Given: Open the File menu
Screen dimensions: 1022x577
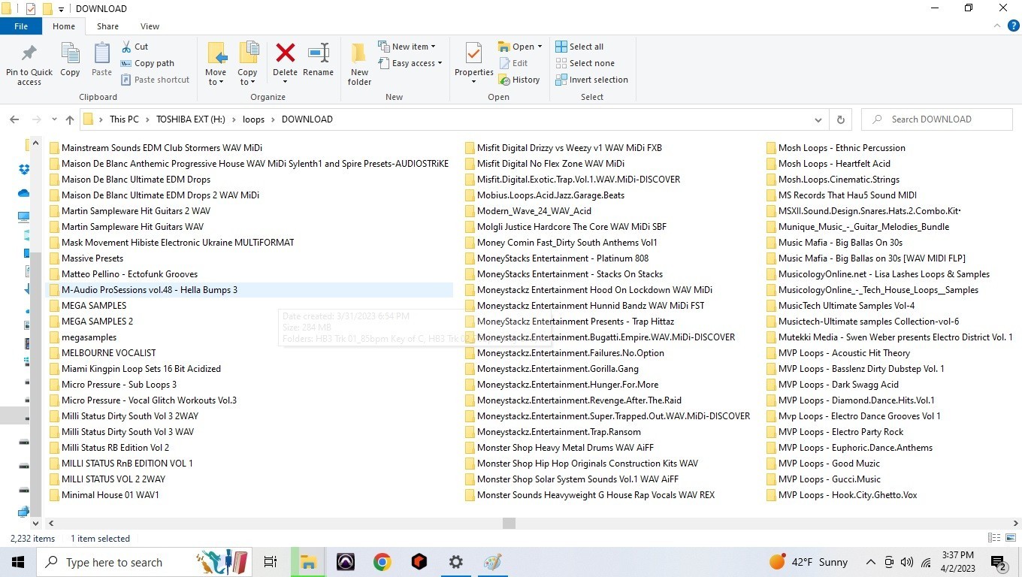Looking at the screenshot, I should (21, 26).
